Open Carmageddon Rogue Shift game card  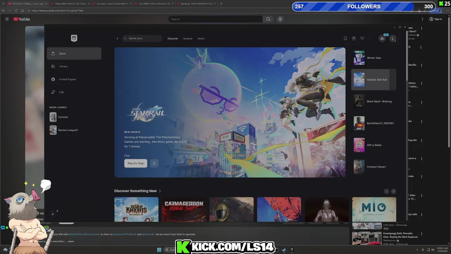184,210
